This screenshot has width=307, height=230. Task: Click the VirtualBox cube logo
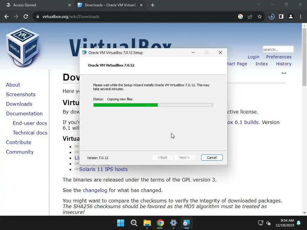click(23, 47)
